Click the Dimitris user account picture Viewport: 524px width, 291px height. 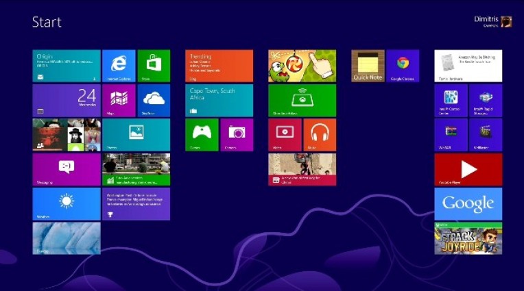click(x=506, y=21)
